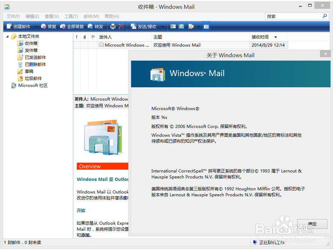Select the 垃圾邮件 (junk) folder
This screenshot has height=251, width=333.
[30, 79]
